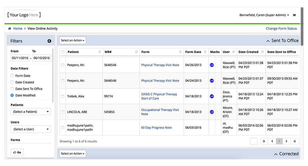
Task: Click VP mark for 04/26/2013 Peepers row
Action: [x=212, y=65]
